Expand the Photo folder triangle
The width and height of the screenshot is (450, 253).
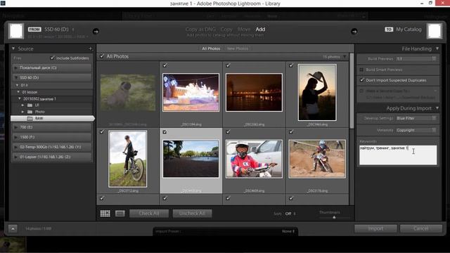coord(22,112)
